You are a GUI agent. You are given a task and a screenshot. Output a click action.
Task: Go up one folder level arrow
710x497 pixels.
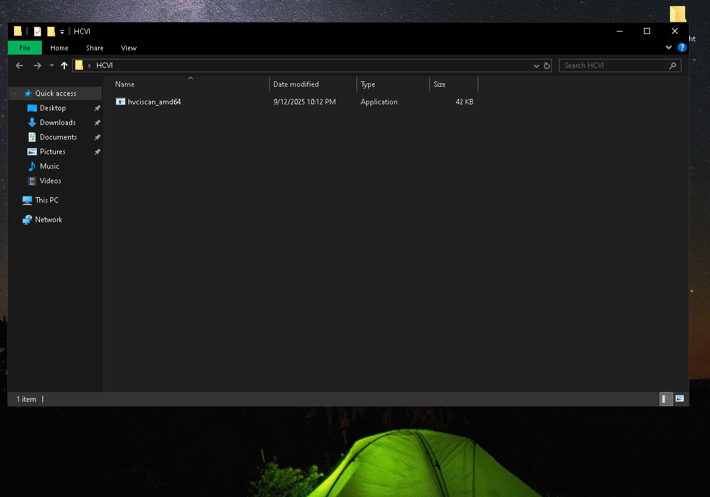(64, 66)
